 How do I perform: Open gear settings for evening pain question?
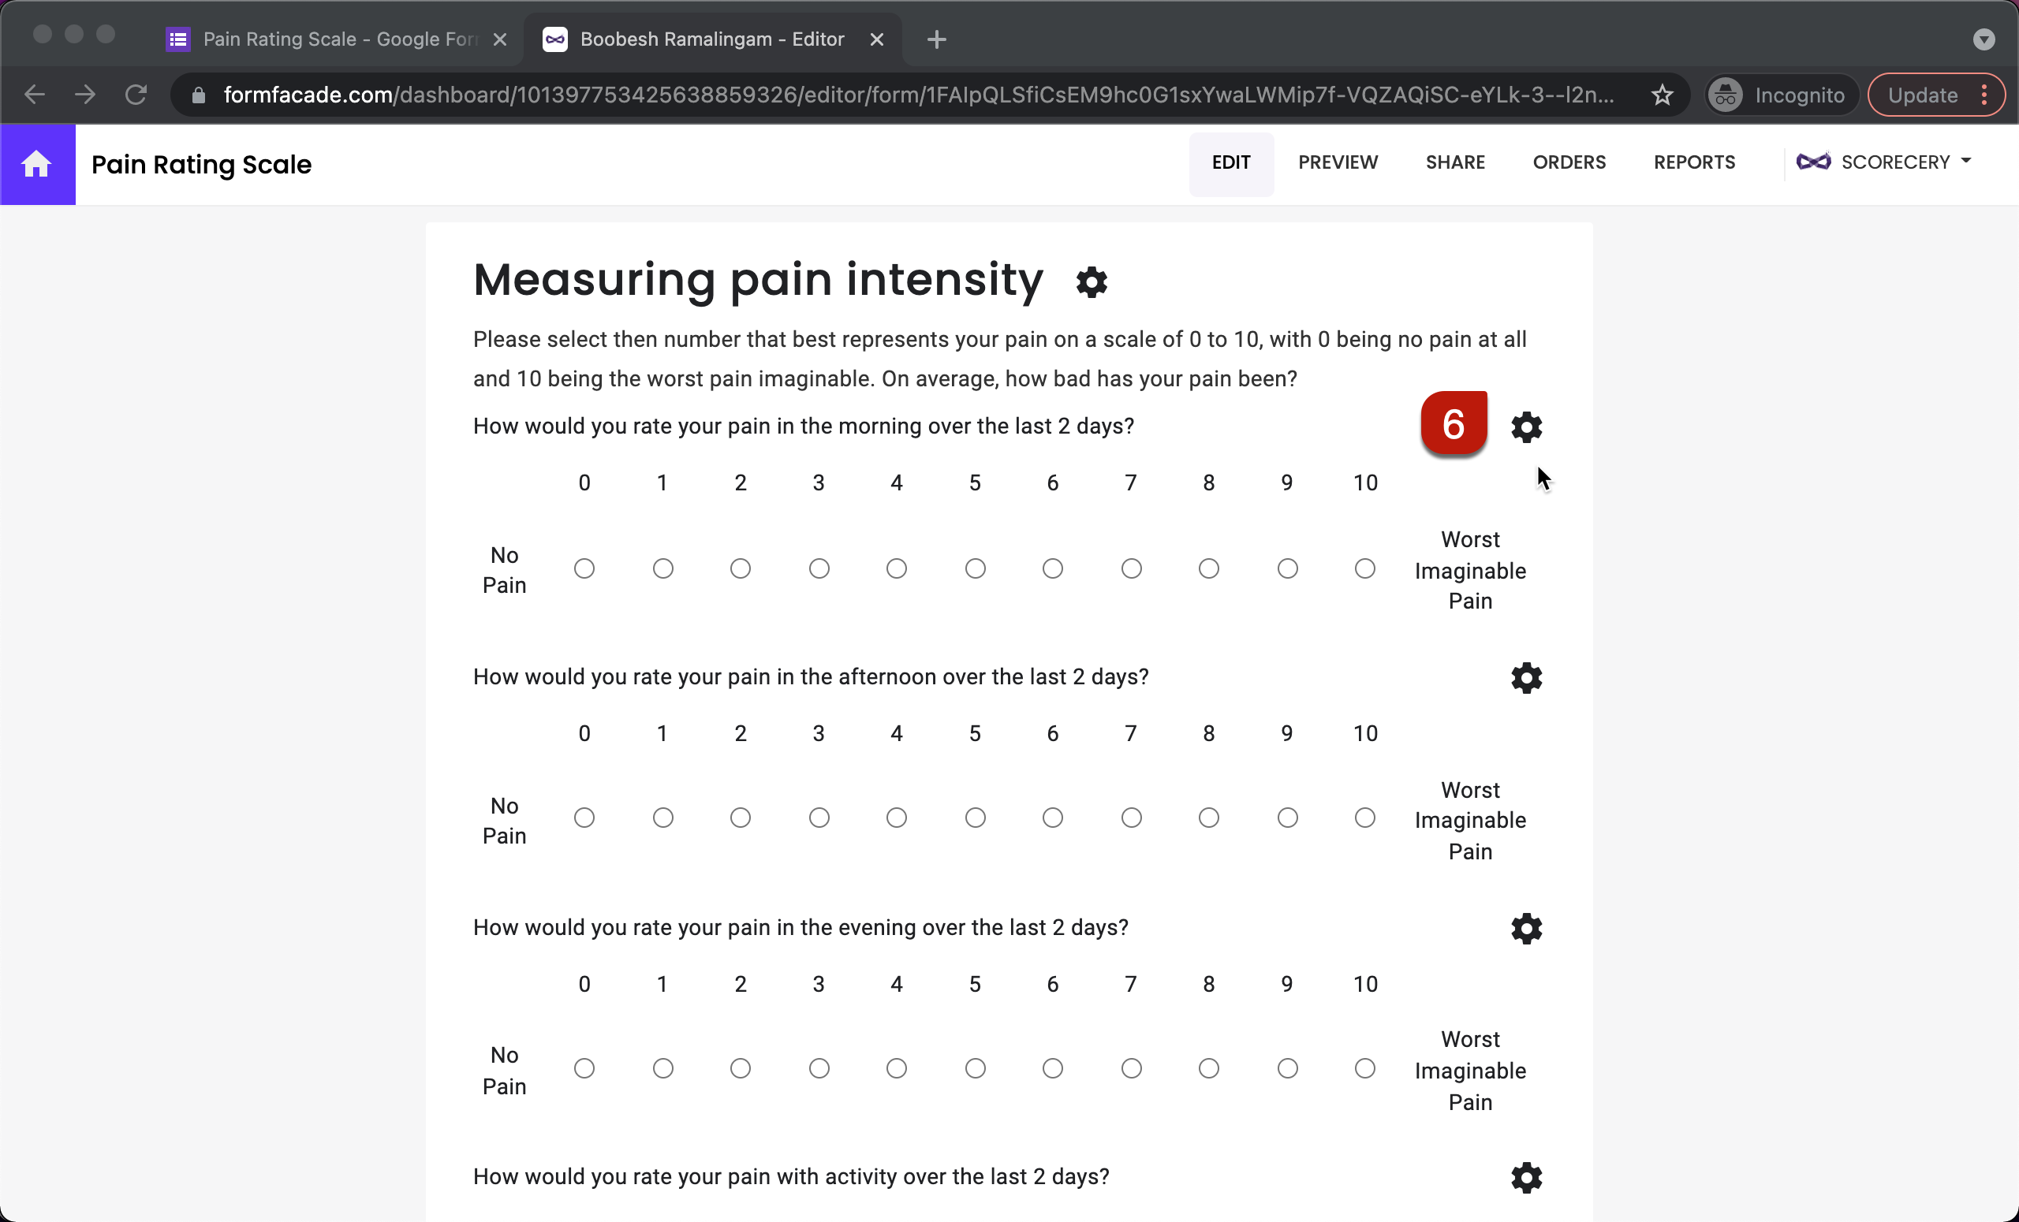point(1526,929)
